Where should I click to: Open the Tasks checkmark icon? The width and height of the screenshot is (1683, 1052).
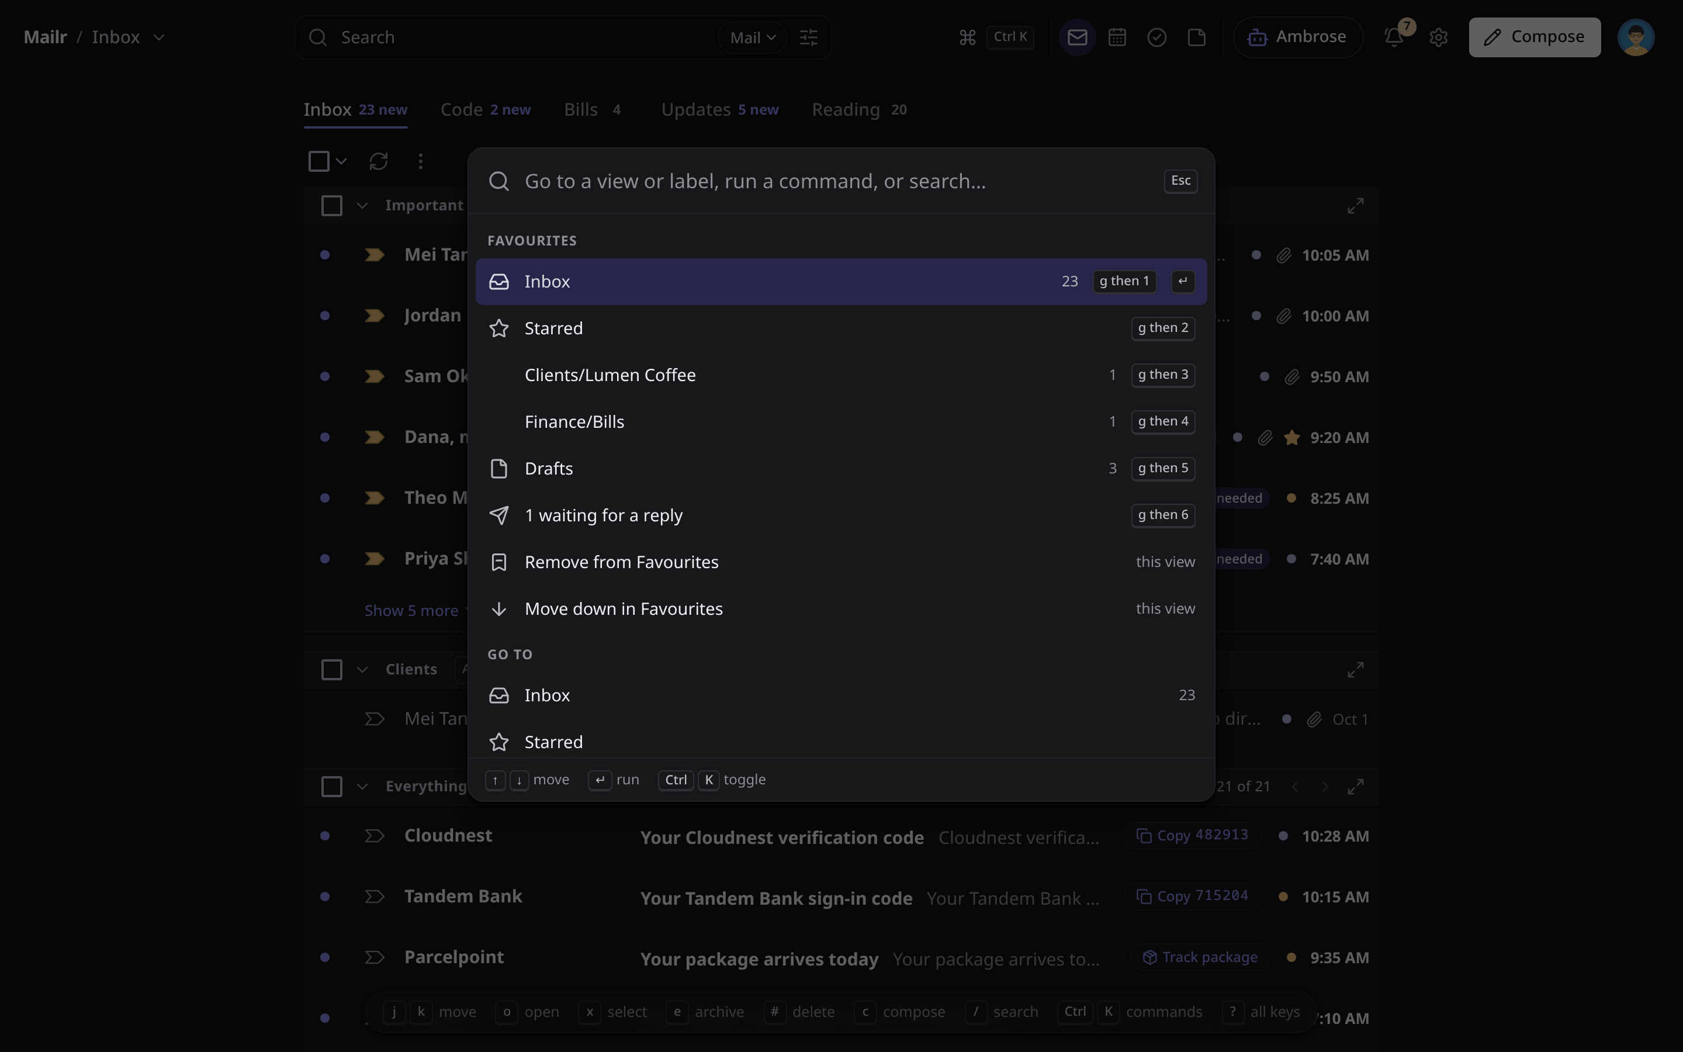(x=1156, y=37)
